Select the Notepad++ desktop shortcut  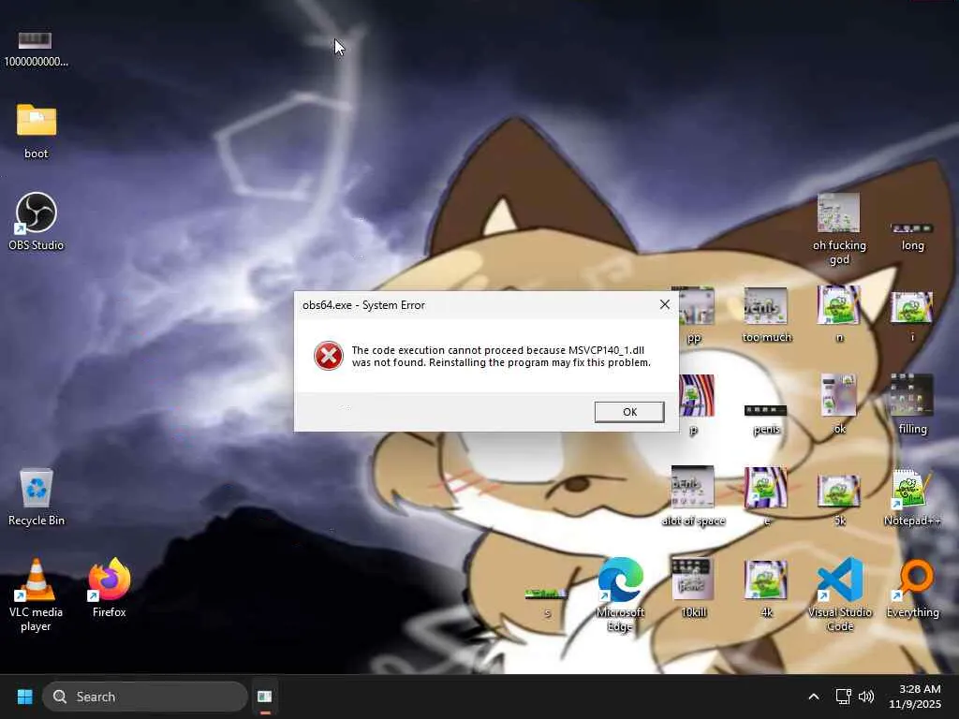pos(912,497)
